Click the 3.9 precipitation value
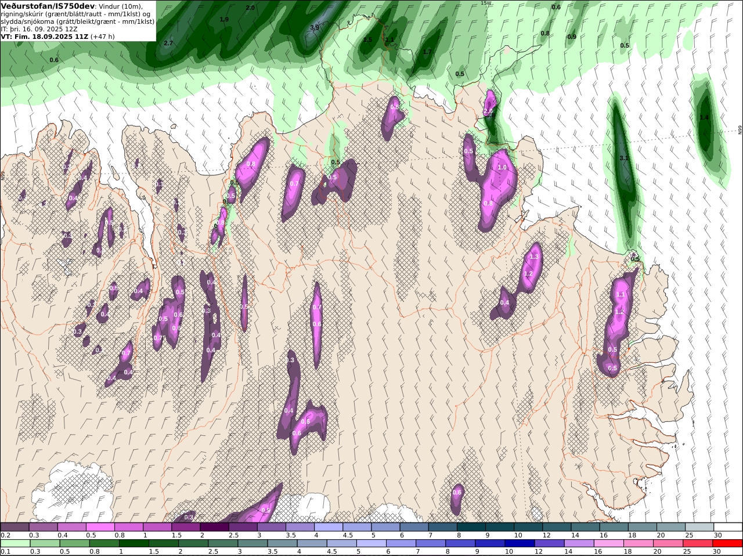Image resolution: width=743 pixels, height=556 pixels. tap(315, 27)
